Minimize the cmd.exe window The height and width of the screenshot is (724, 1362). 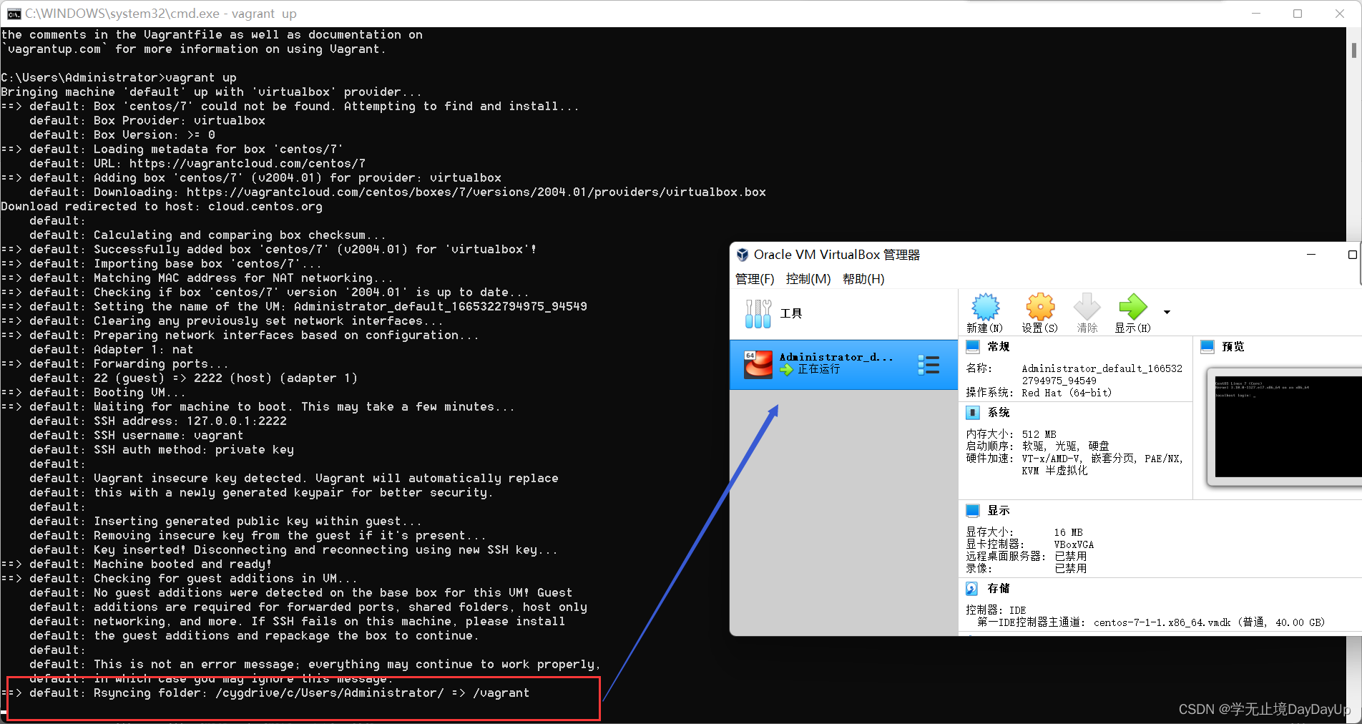click(x=1256, y=14)
